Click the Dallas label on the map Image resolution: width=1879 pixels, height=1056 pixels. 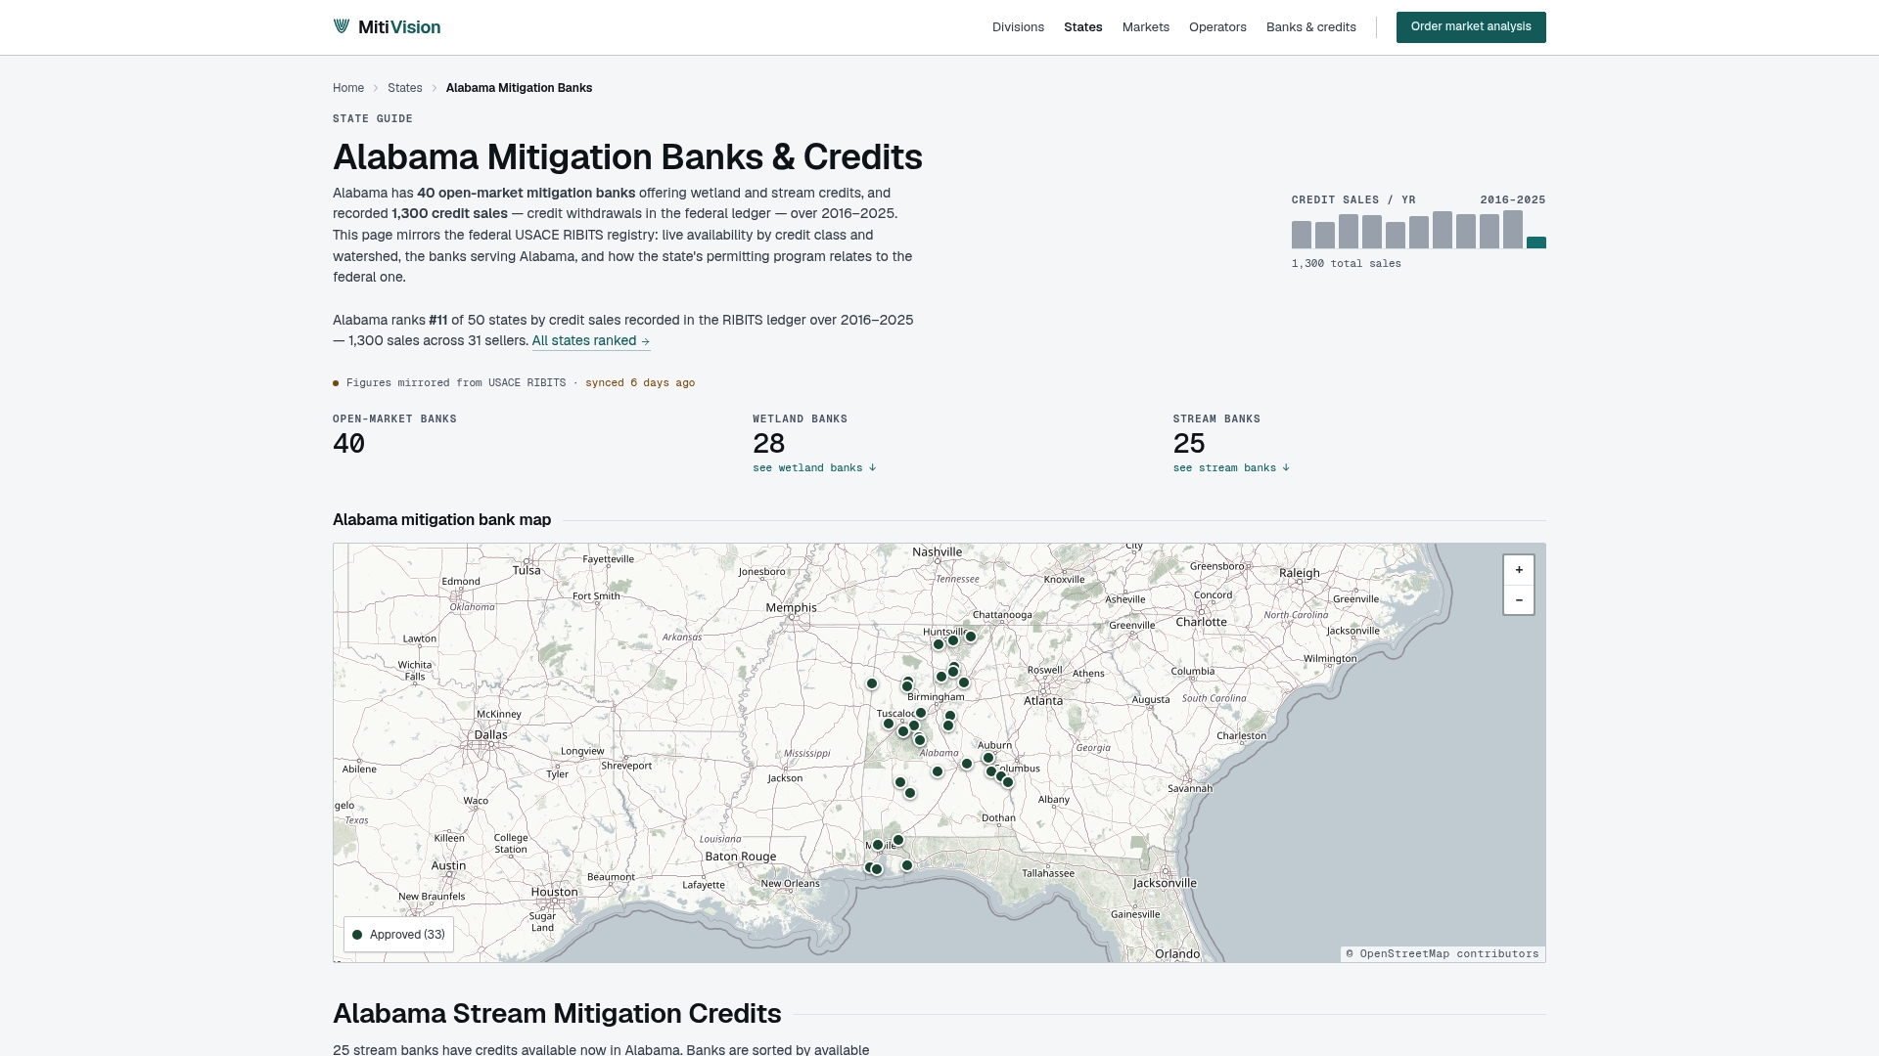click(x=490, y=735)
